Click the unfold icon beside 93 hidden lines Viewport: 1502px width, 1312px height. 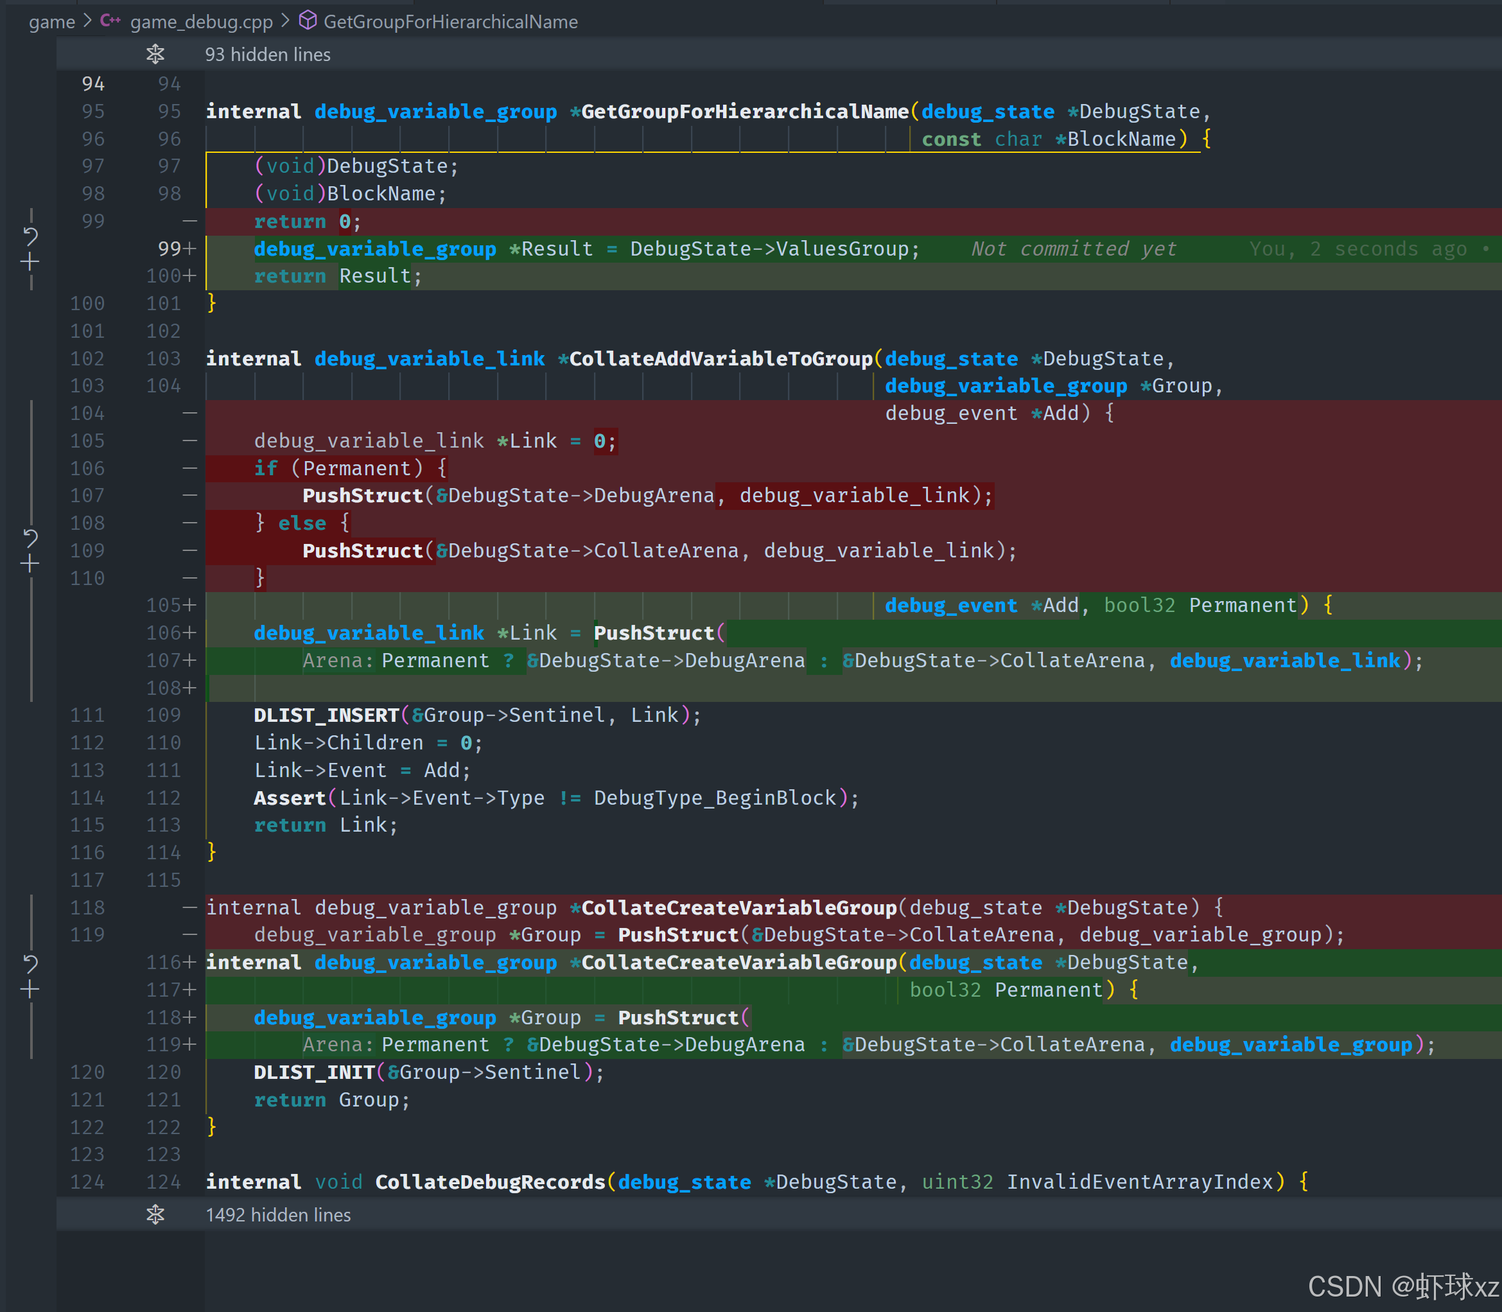tap(155, 54)
